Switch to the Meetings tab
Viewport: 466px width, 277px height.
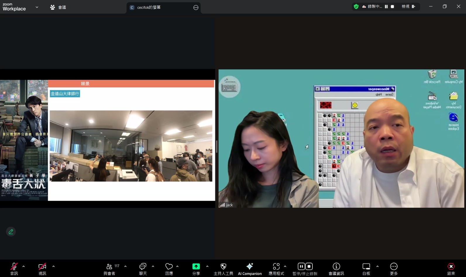click(x=58, y=7)
